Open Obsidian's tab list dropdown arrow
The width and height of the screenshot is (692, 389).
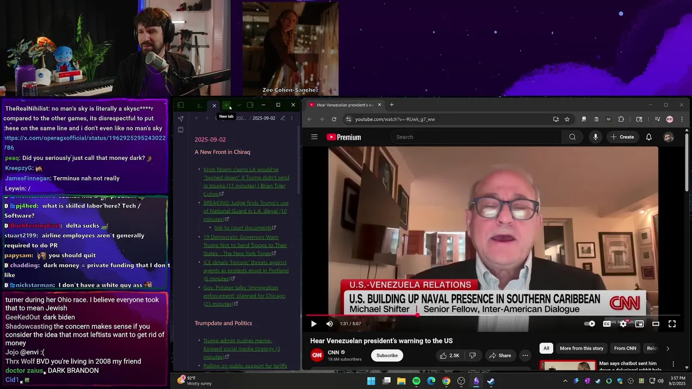[x=239, y=105]
